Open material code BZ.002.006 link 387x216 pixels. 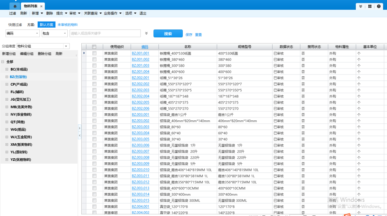[x=140, y=109]
